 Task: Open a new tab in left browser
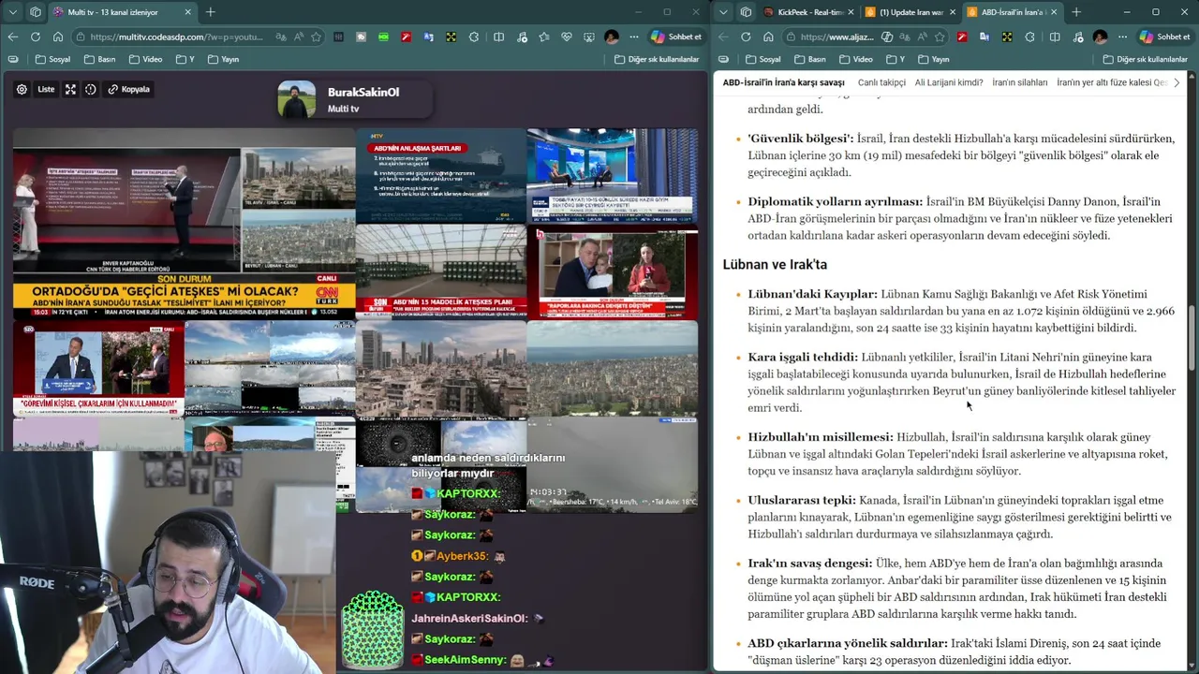(x=211, y=12)
